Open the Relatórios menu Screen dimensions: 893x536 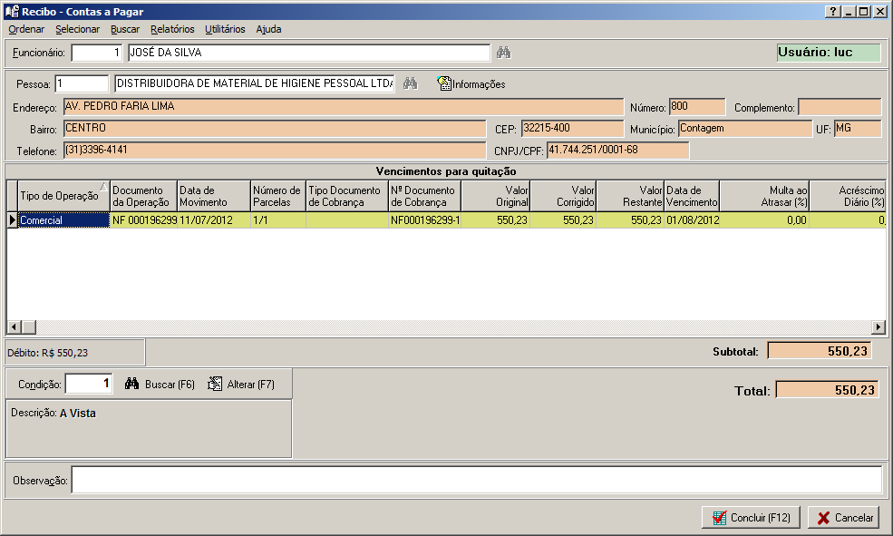pos(172,29)
